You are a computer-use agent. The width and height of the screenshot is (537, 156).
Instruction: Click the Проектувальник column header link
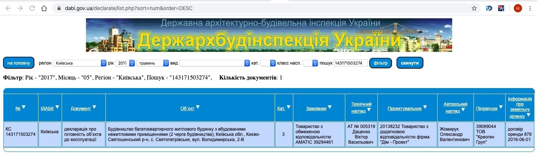coord(404,109)
